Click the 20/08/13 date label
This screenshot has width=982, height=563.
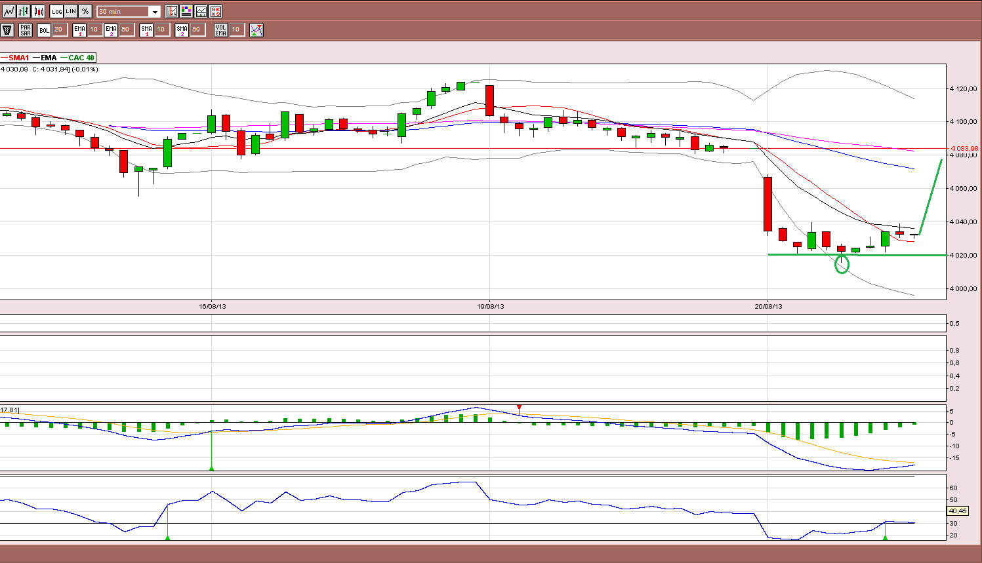click(x=769, y=306)
